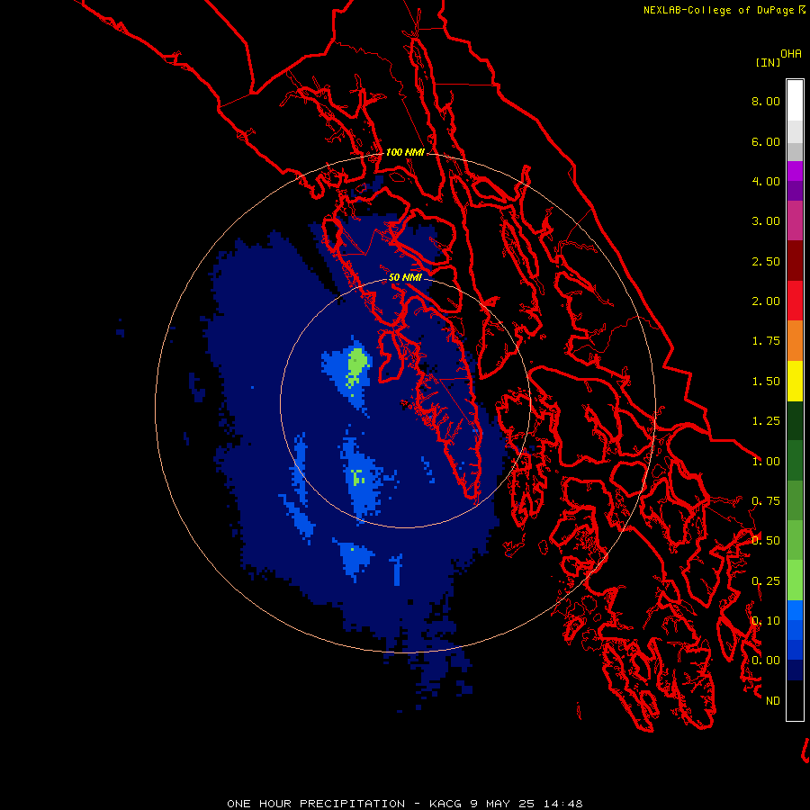Click the 1.00 legend value

(766, 462)
